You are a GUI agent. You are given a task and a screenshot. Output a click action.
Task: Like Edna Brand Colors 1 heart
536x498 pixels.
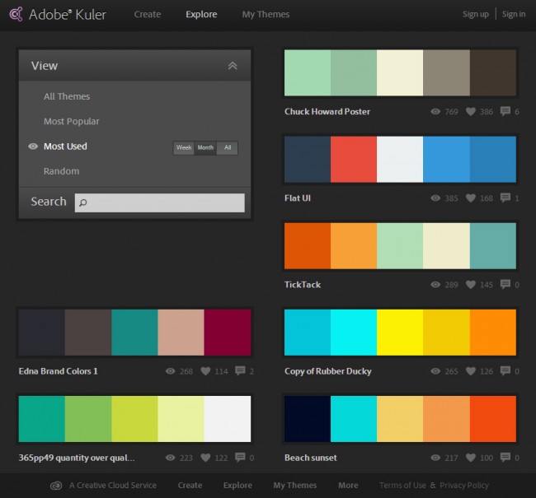coord(205,371)
